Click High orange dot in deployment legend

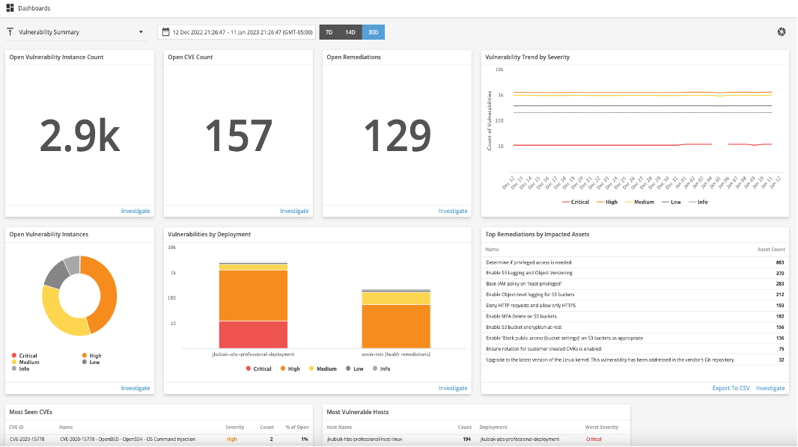pyautogui.click(x=282, y=369)
